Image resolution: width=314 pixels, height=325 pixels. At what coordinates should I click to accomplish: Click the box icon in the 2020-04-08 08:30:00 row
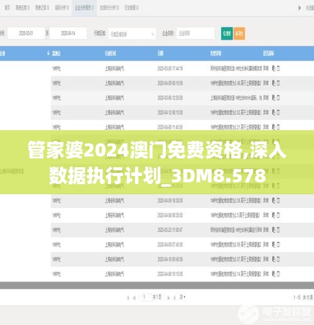(x=278, y=215)
